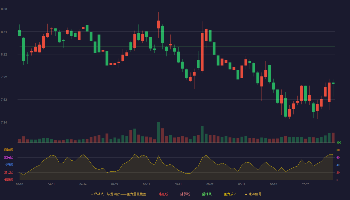
Task: Click the 80 indicator scale label
Action: pyautogui.click(x=338, y=150)
